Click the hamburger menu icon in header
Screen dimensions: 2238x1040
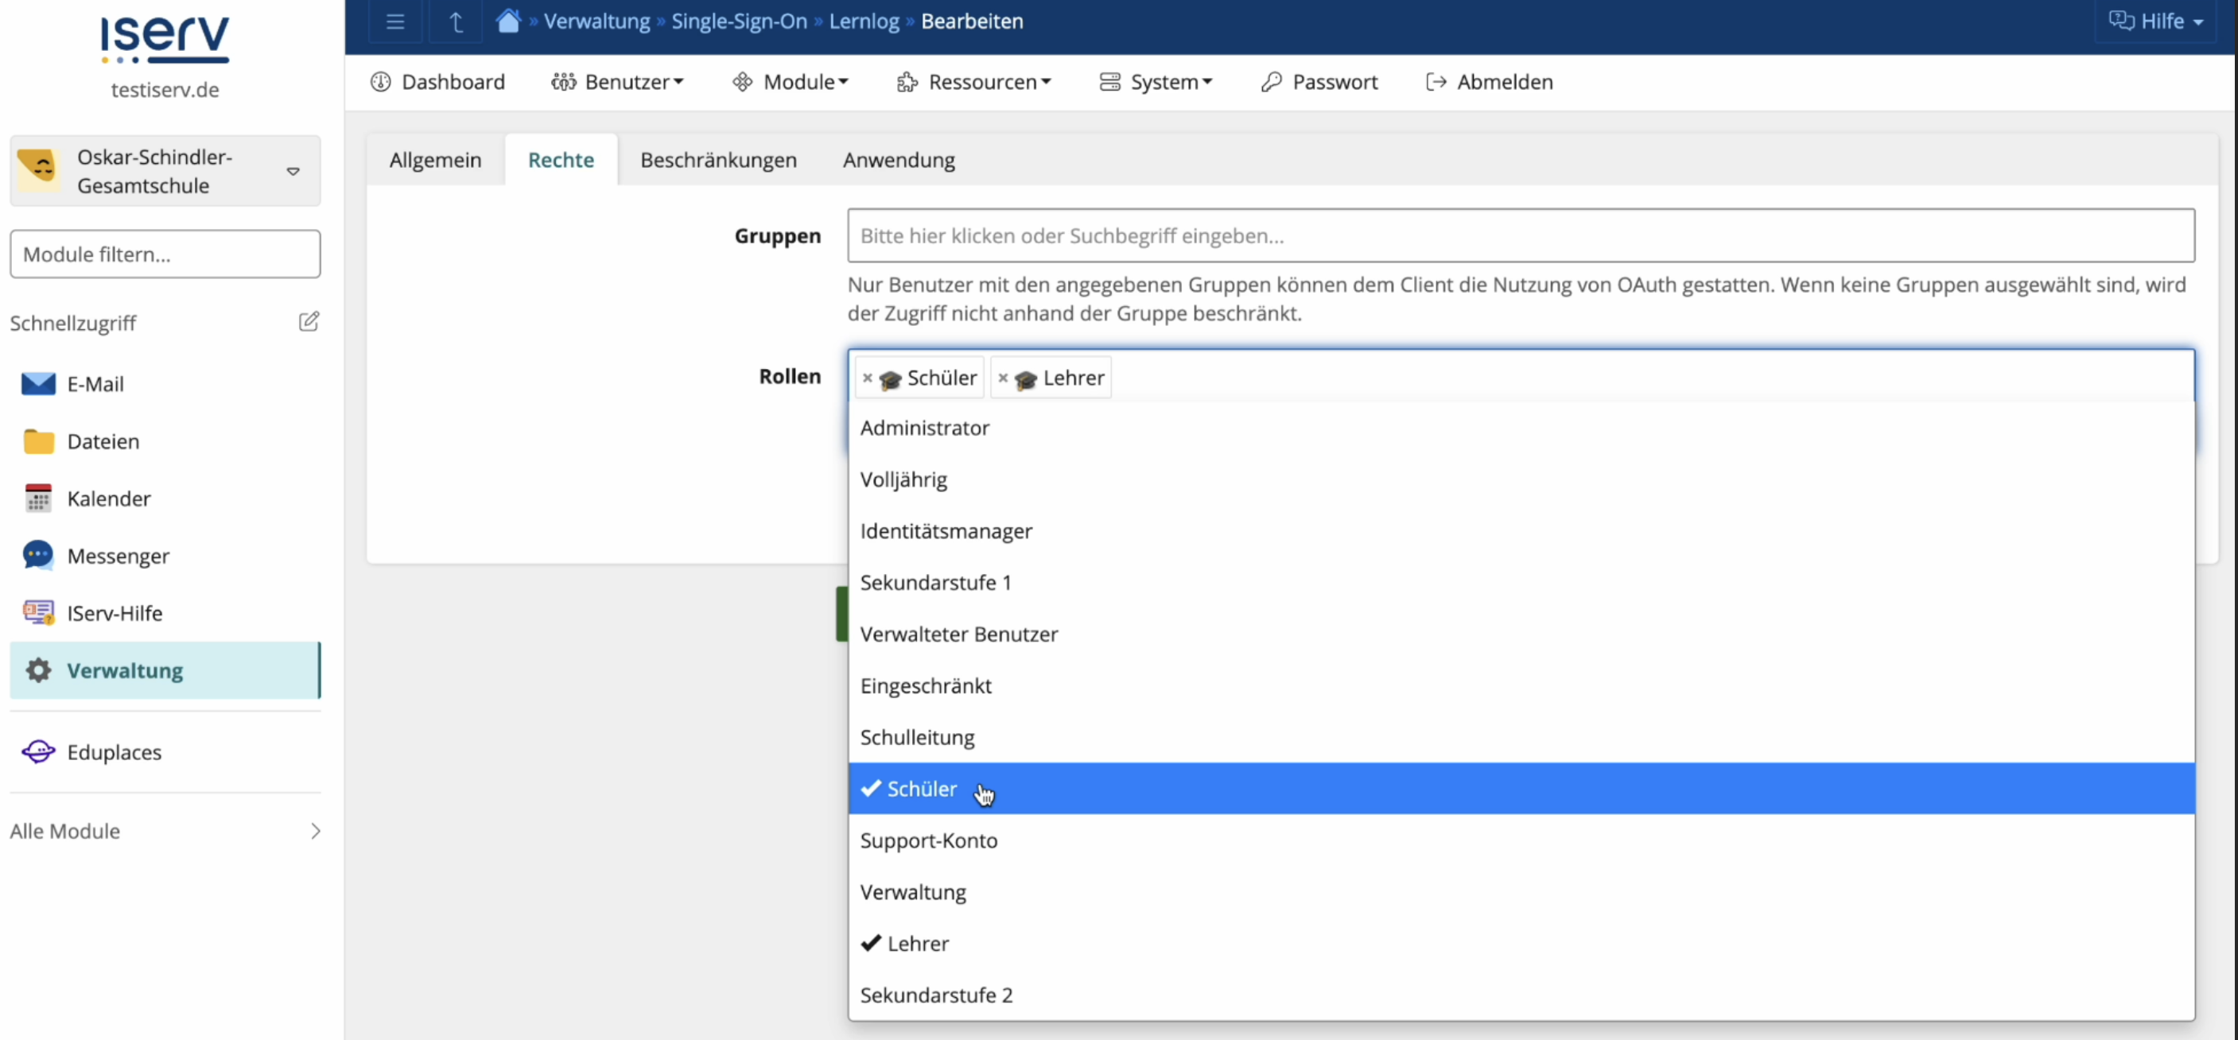(x=395, y=21)
